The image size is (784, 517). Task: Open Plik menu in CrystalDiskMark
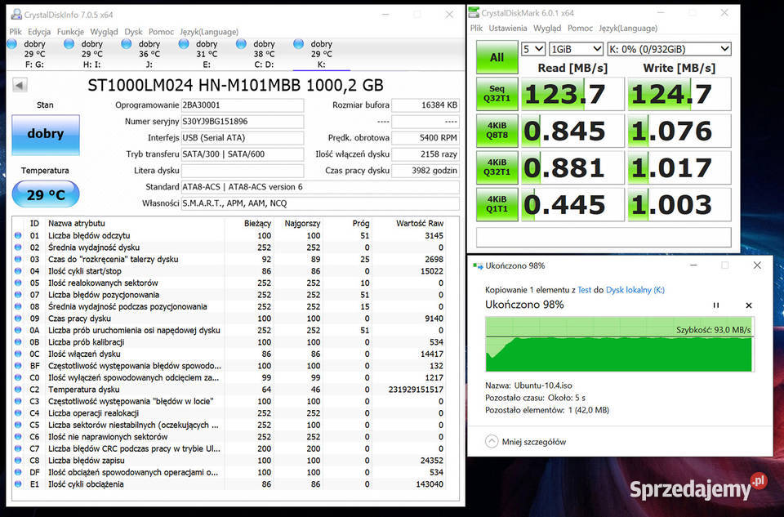[x=476, y=28]
